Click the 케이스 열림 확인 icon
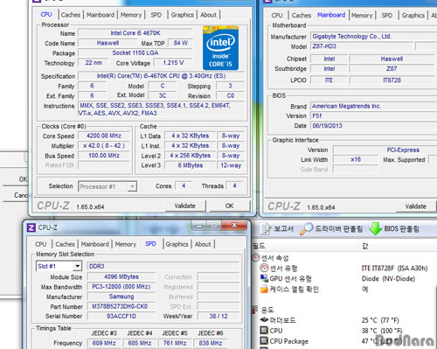Viewport: 437px width, 349px height. click(x=264, y=289)
